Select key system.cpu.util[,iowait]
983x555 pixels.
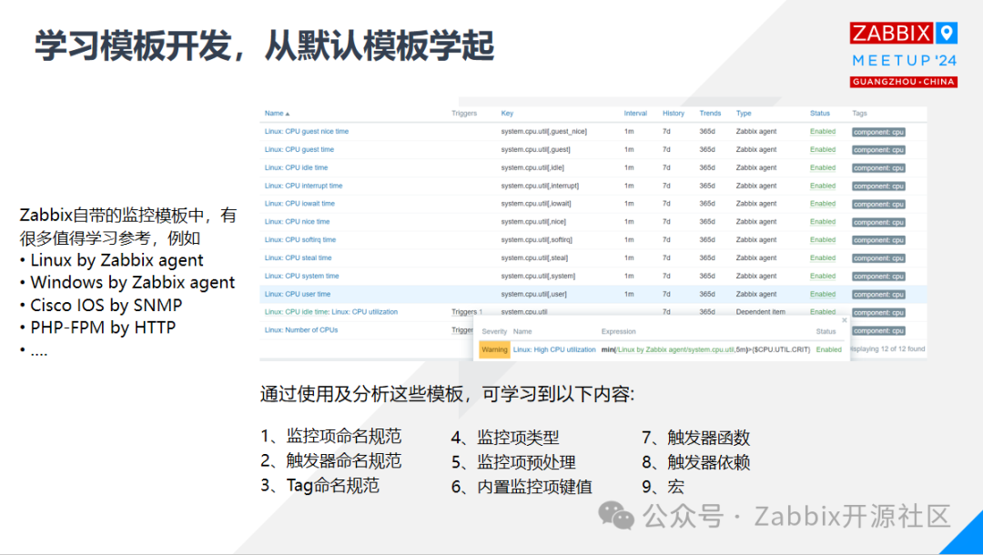[536, 204]
